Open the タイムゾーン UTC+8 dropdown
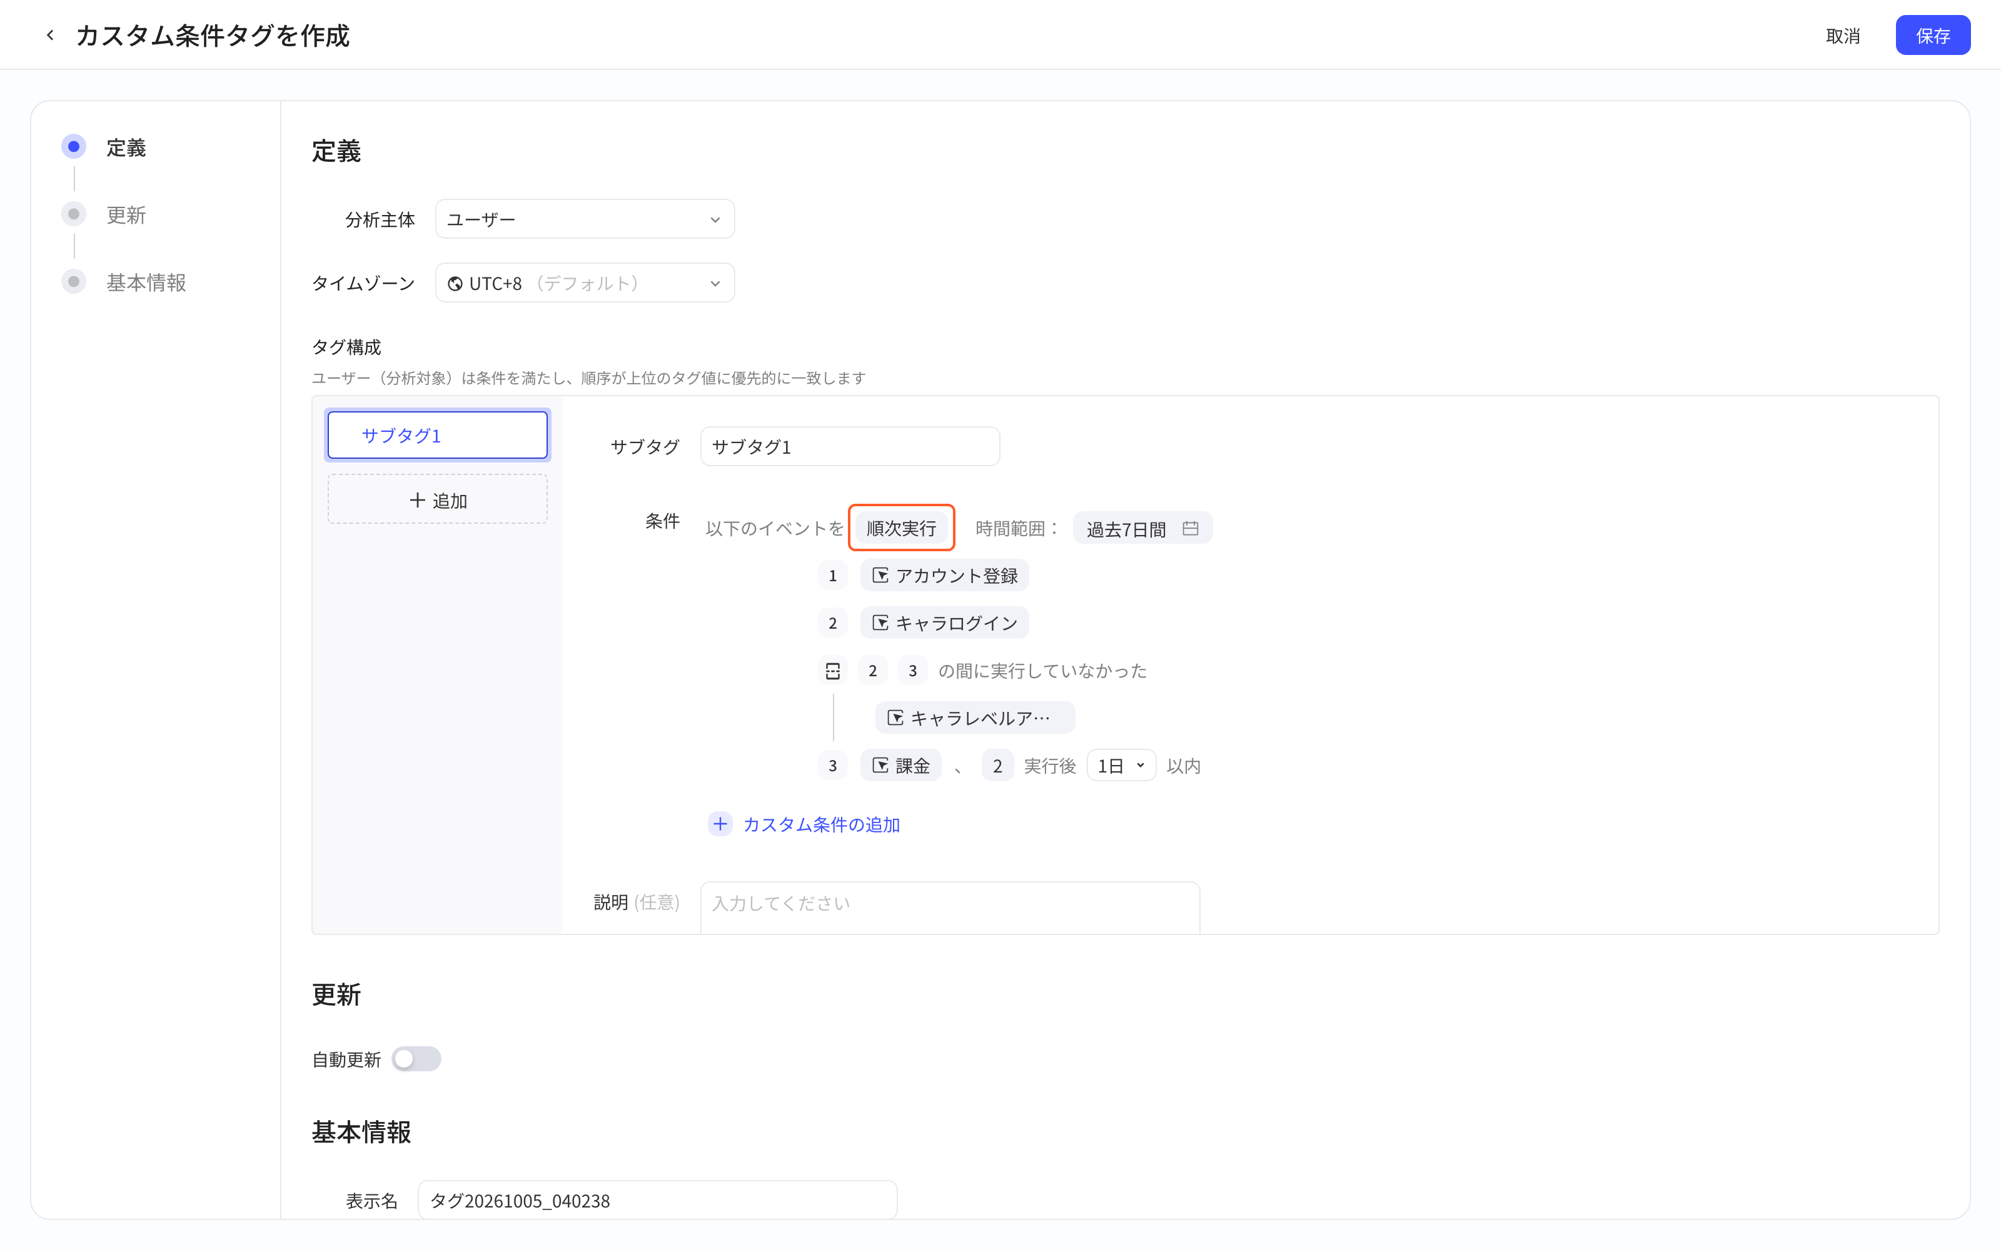 click(585, 284)
